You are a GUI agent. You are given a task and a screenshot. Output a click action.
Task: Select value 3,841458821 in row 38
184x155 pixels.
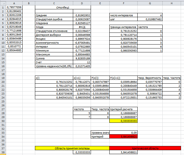123,152
